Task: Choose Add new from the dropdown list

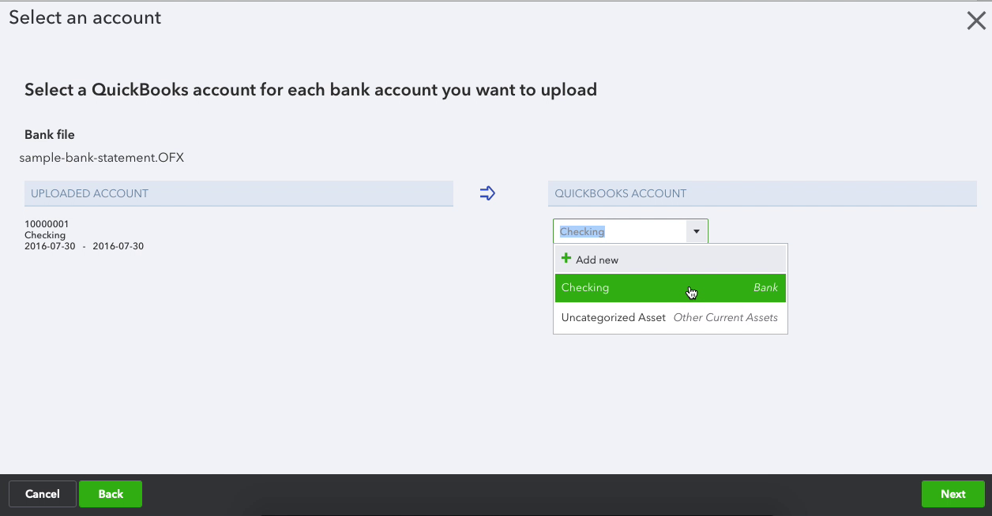Action: 671,260
